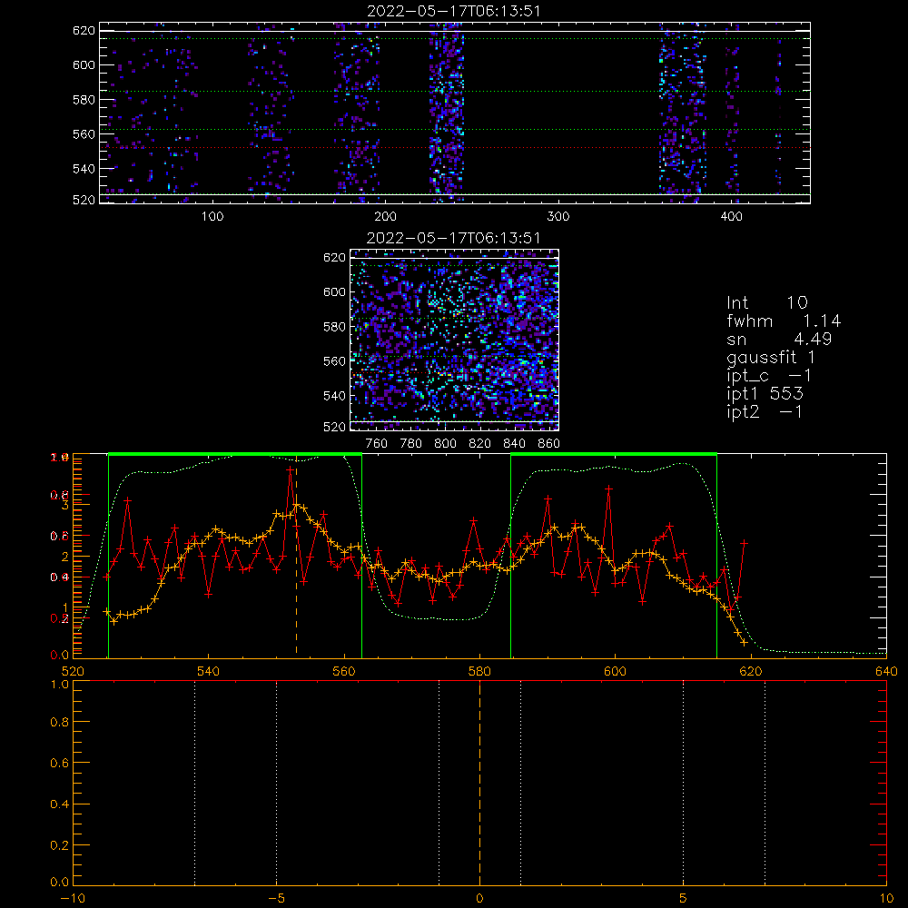Click the timestamp title above the top image plot
This screenshot has height=908, width=908.
pos(454,11)
